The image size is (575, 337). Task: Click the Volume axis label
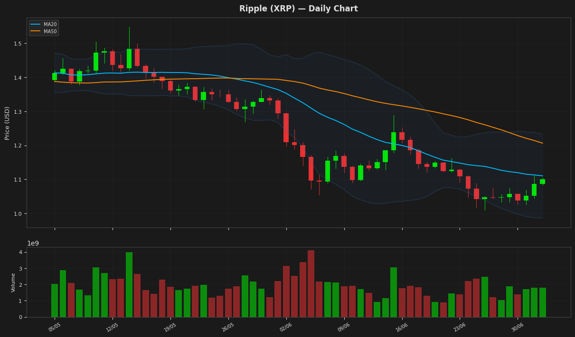coord(13,282)
